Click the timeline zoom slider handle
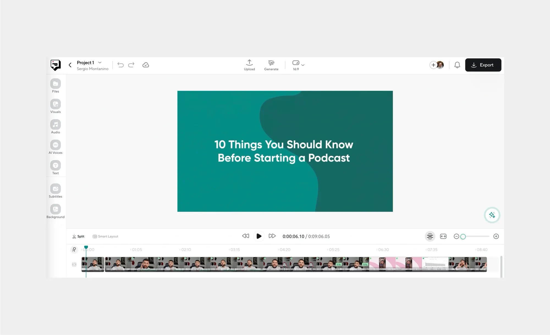Viewport: 550px width, 335px height. point(463,237)
